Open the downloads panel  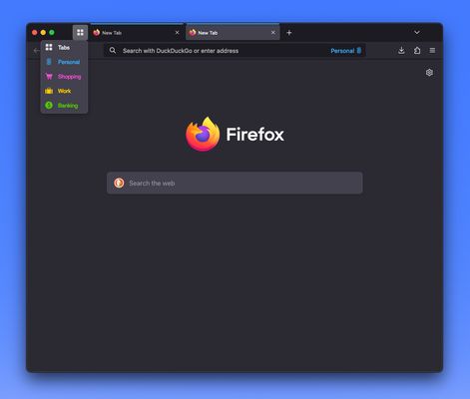pos(401,51)
